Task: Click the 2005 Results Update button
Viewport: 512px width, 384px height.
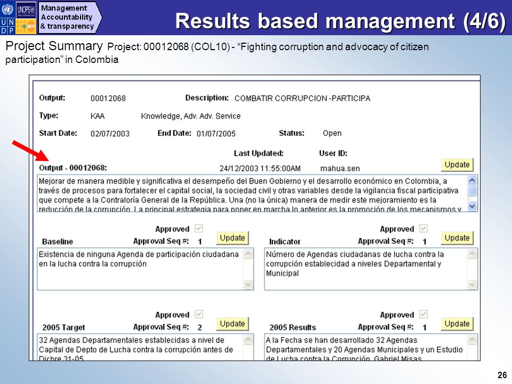Action: [457, 324]
